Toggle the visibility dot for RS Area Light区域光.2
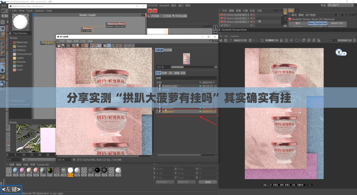357x195 pixels. (254, 15)
